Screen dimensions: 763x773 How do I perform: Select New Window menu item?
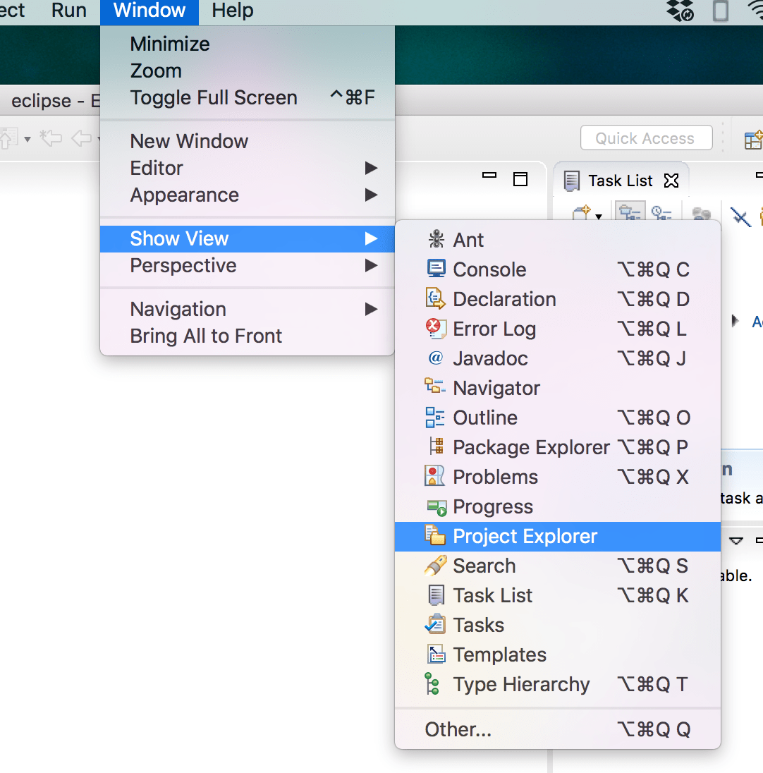click(x=247, y=142)
